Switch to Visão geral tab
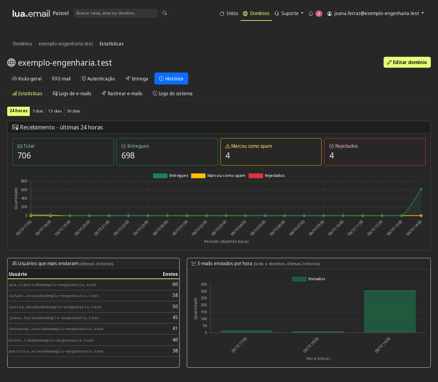This screenshot has height=382, width=438. click(27, 79)
